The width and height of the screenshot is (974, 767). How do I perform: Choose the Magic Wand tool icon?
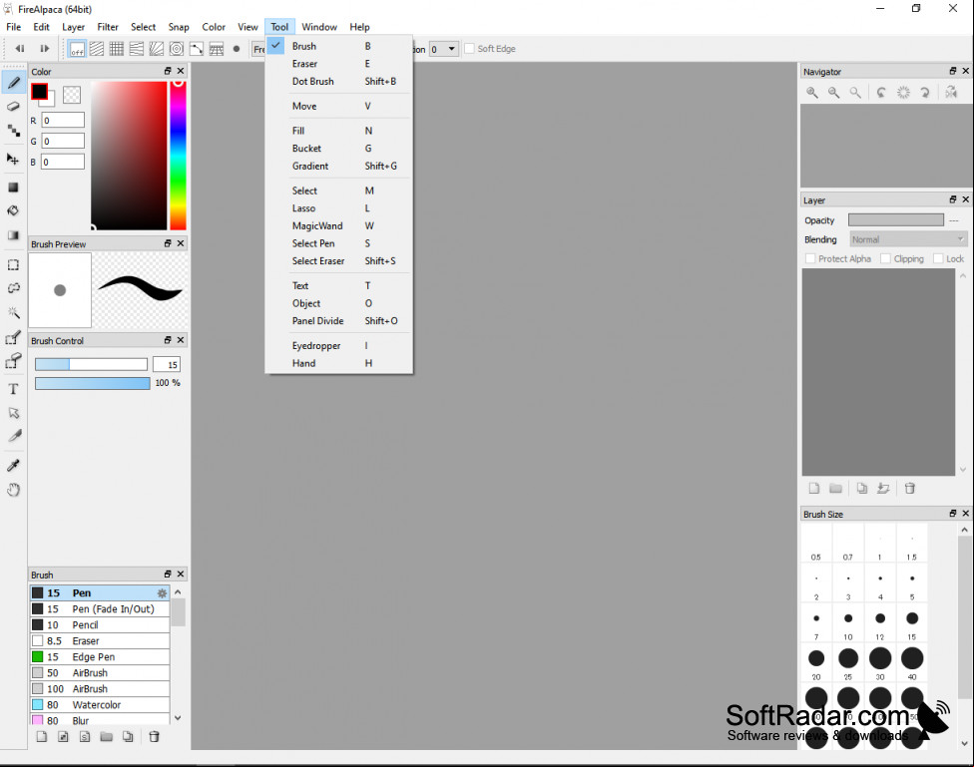(13, 312)
